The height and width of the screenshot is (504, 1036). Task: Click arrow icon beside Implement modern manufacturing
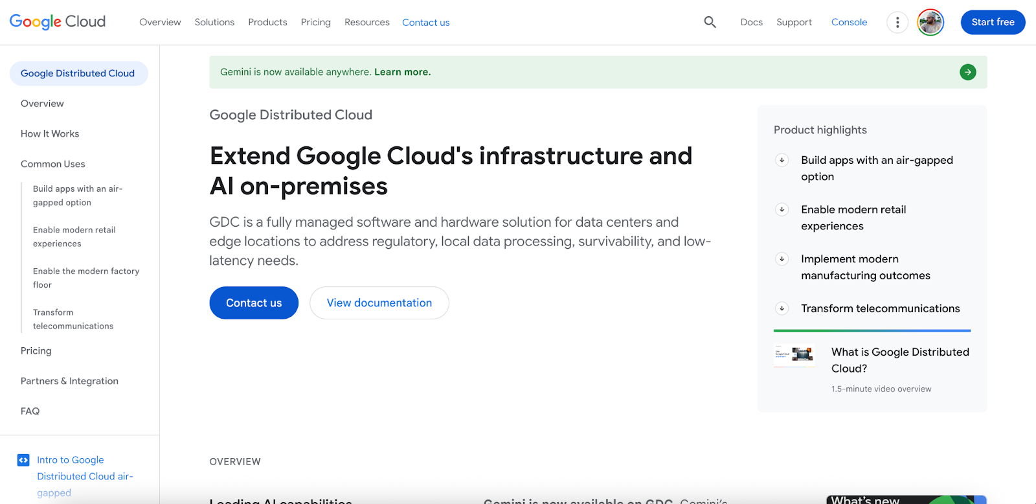tap(782, 258)
